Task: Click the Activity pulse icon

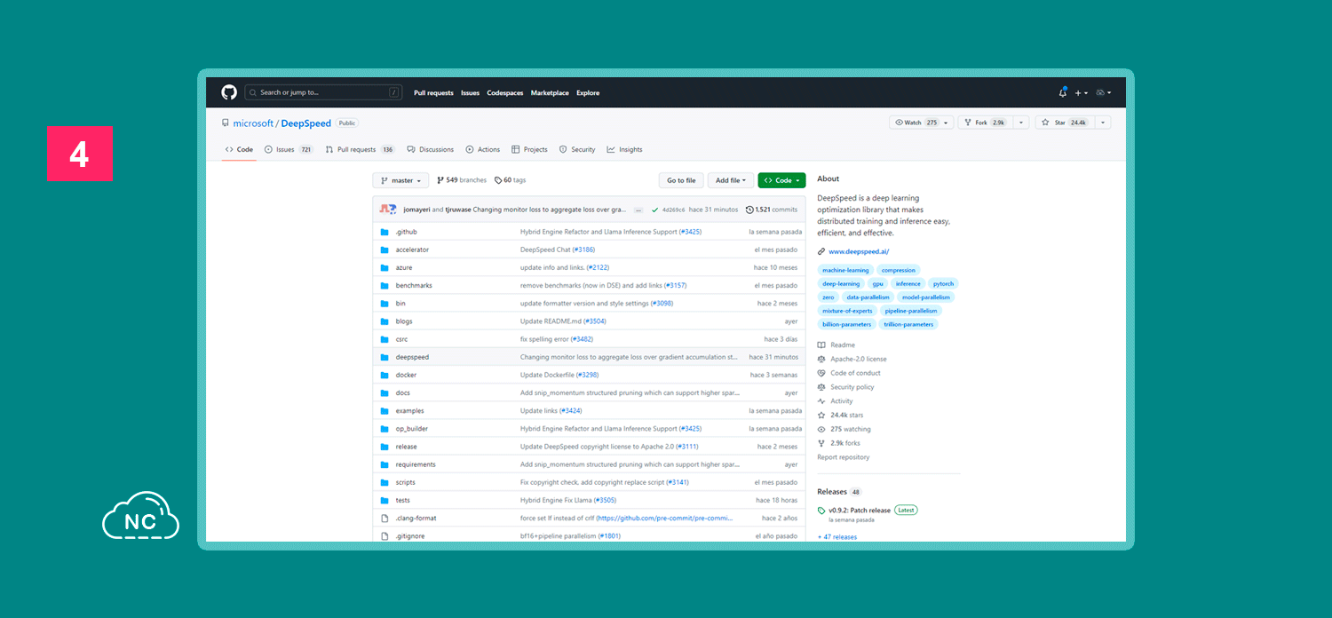Action: (821, 401)
